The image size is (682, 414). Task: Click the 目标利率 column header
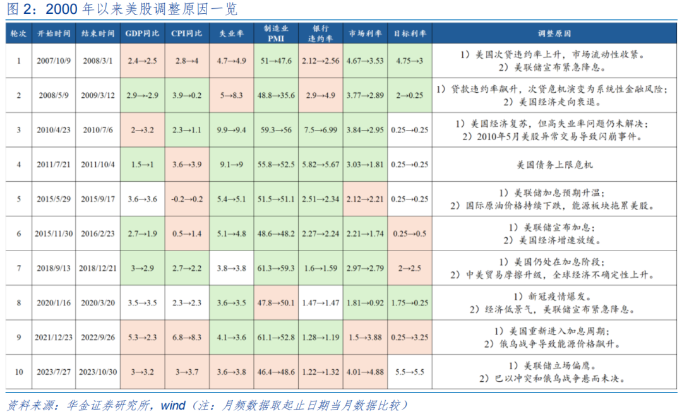409,33
